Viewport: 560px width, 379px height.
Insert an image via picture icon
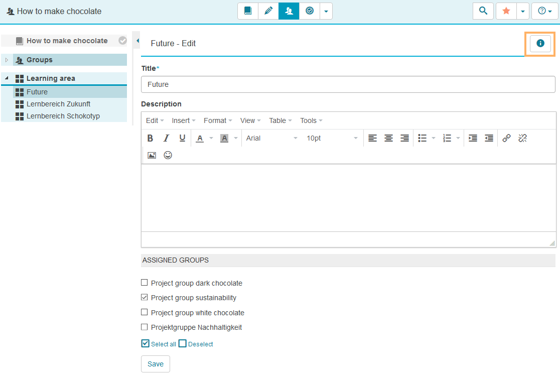pos(152,155)
